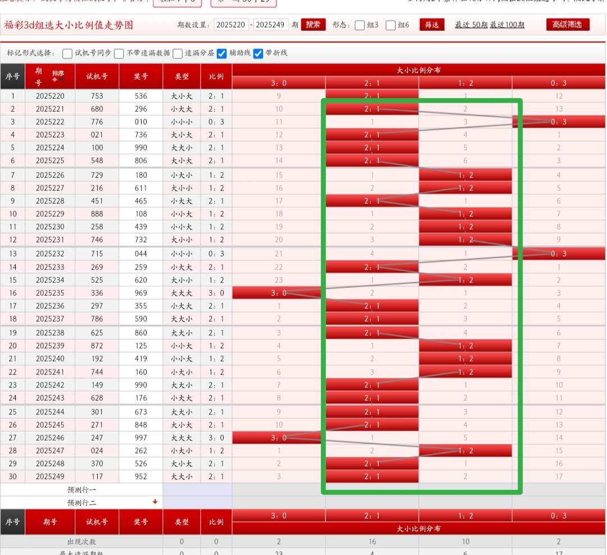This screenshot has width=607, height=555.
Task: Focus the start period field showing 2025220
Action: click(x=231, y=25)
